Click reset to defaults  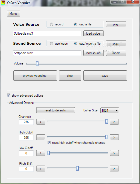tap(55, 110)
